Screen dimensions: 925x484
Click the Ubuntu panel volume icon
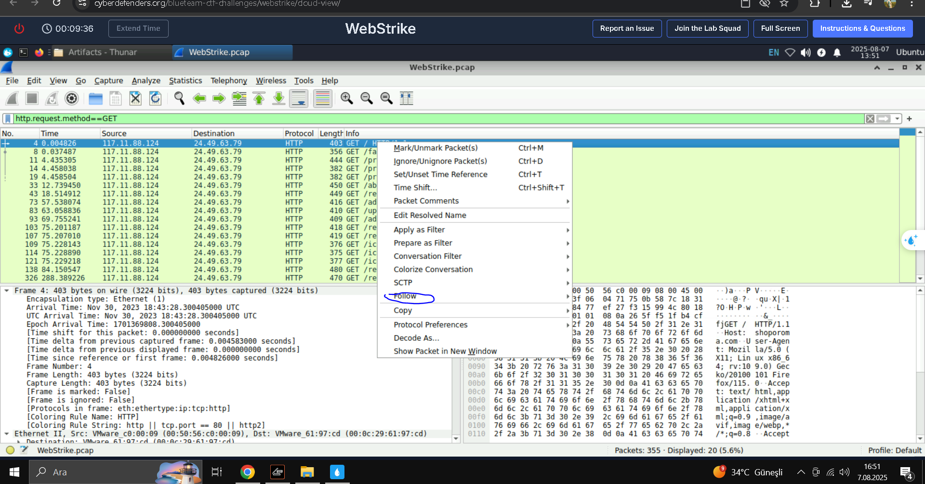click(x=806, y=52)
